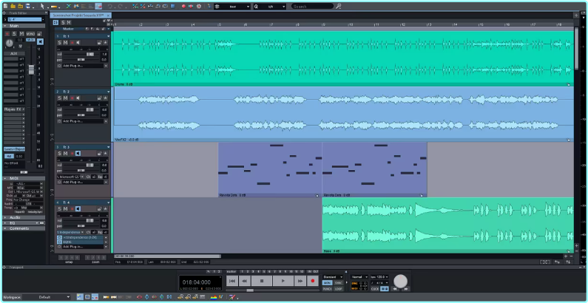
Task: Click the rainbow spectrum visualization icon in bottom toolbar
Action: click(x=213, y=297)
